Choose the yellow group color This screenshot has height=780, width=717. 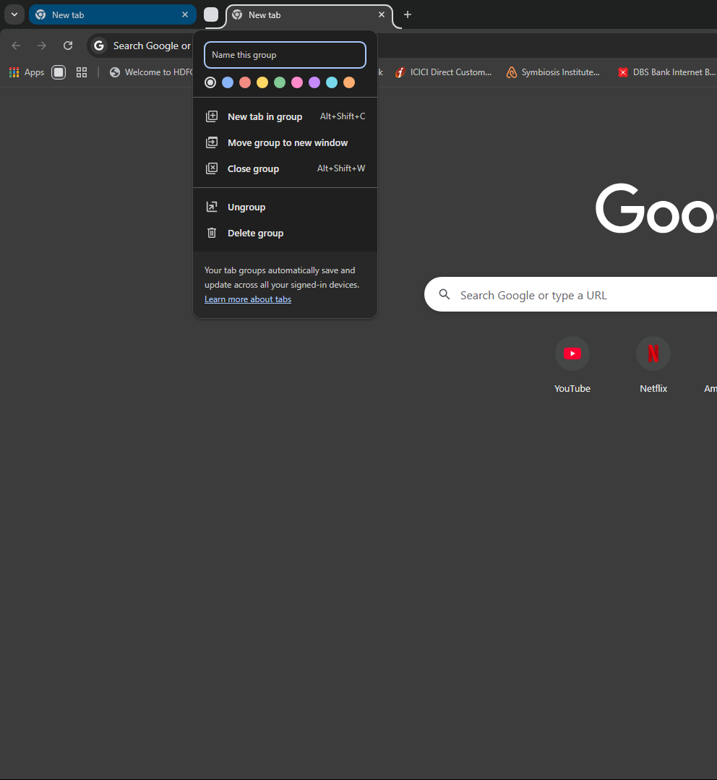click(x=262, y=82)
